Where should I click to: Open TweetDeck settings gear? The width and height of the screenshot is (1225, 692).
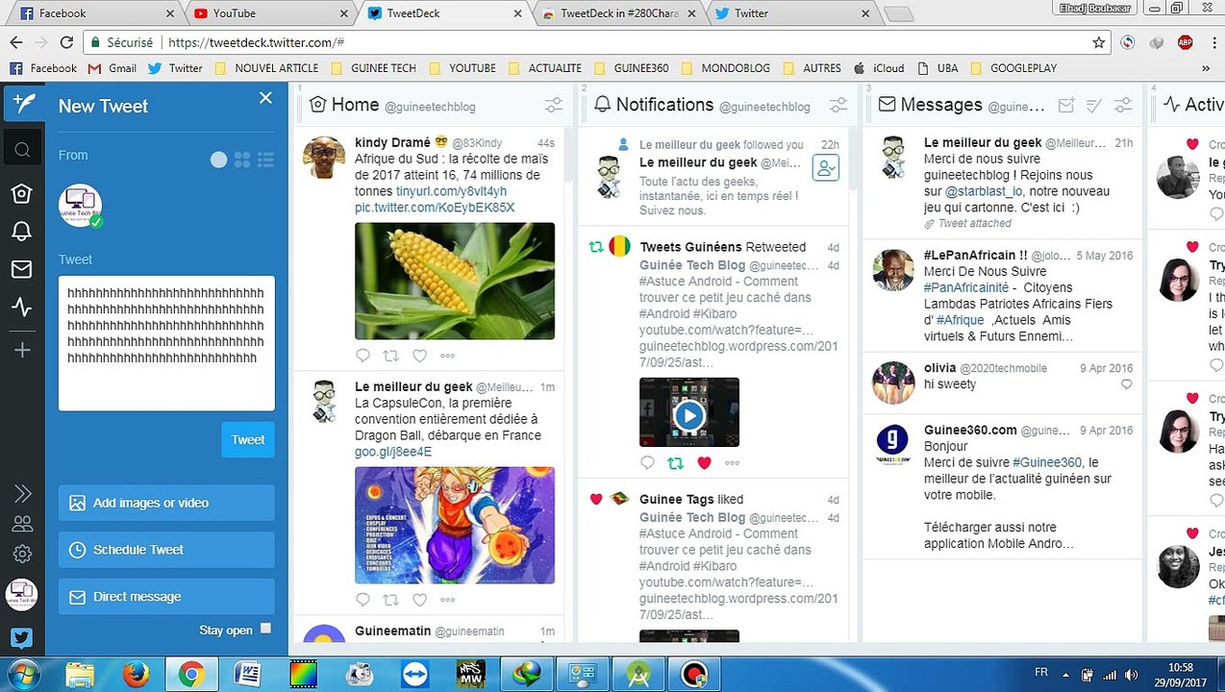coord(22,555)
